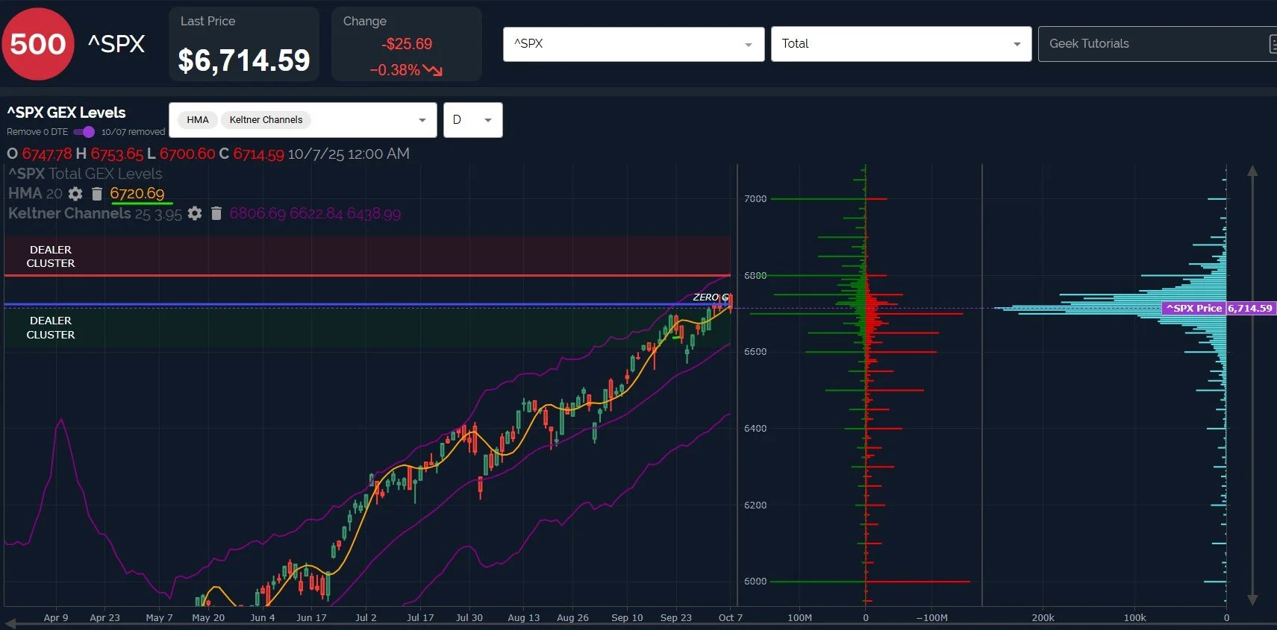Click the Keltner Channels indicator chip
Viewport: 1277px width, 630px height.
pyautogui.click(x=266, y=120)
